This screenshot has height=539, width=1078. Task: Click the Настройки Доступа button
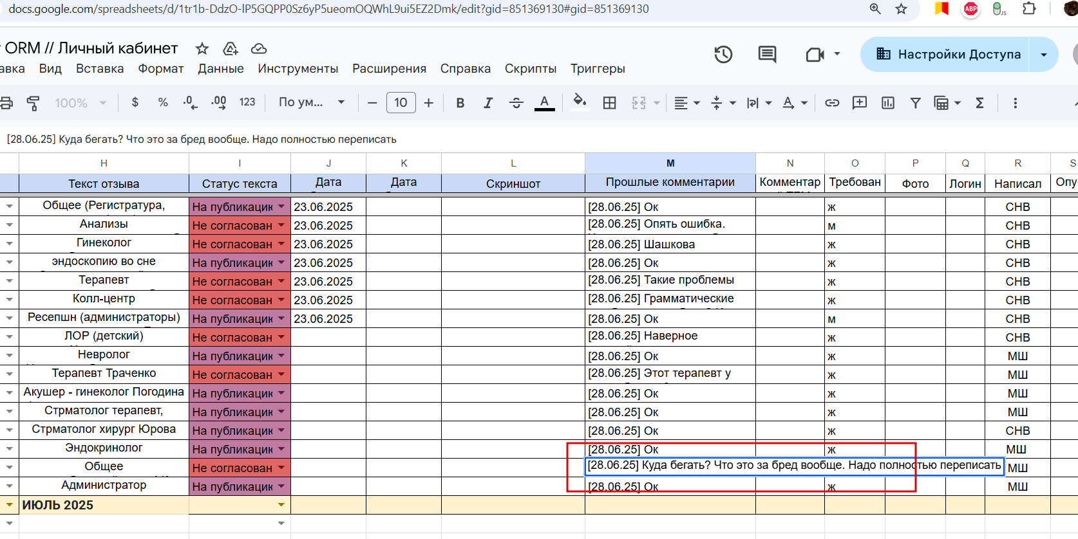945,55
